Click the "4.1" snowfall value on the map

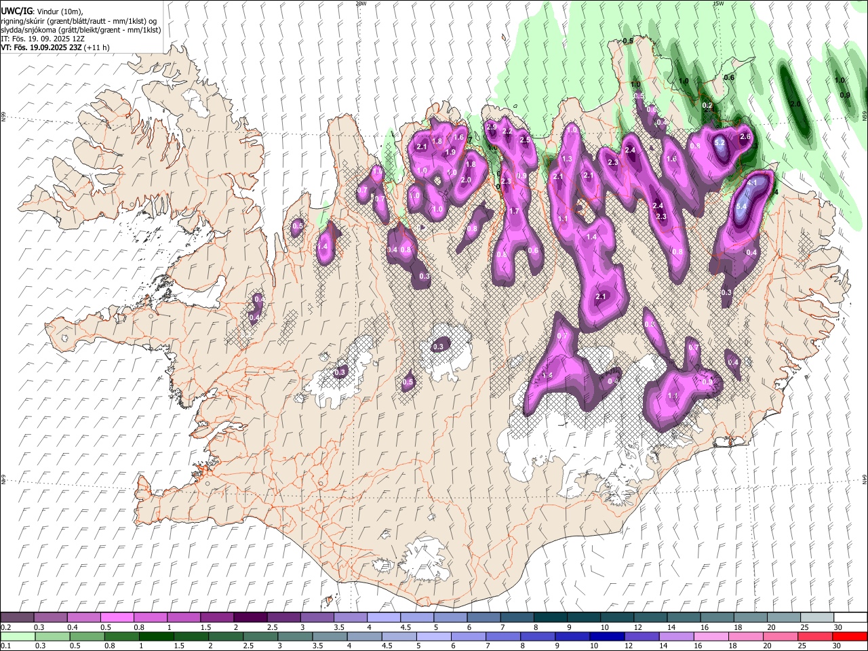pyautogui.click(x=751, y=183)
